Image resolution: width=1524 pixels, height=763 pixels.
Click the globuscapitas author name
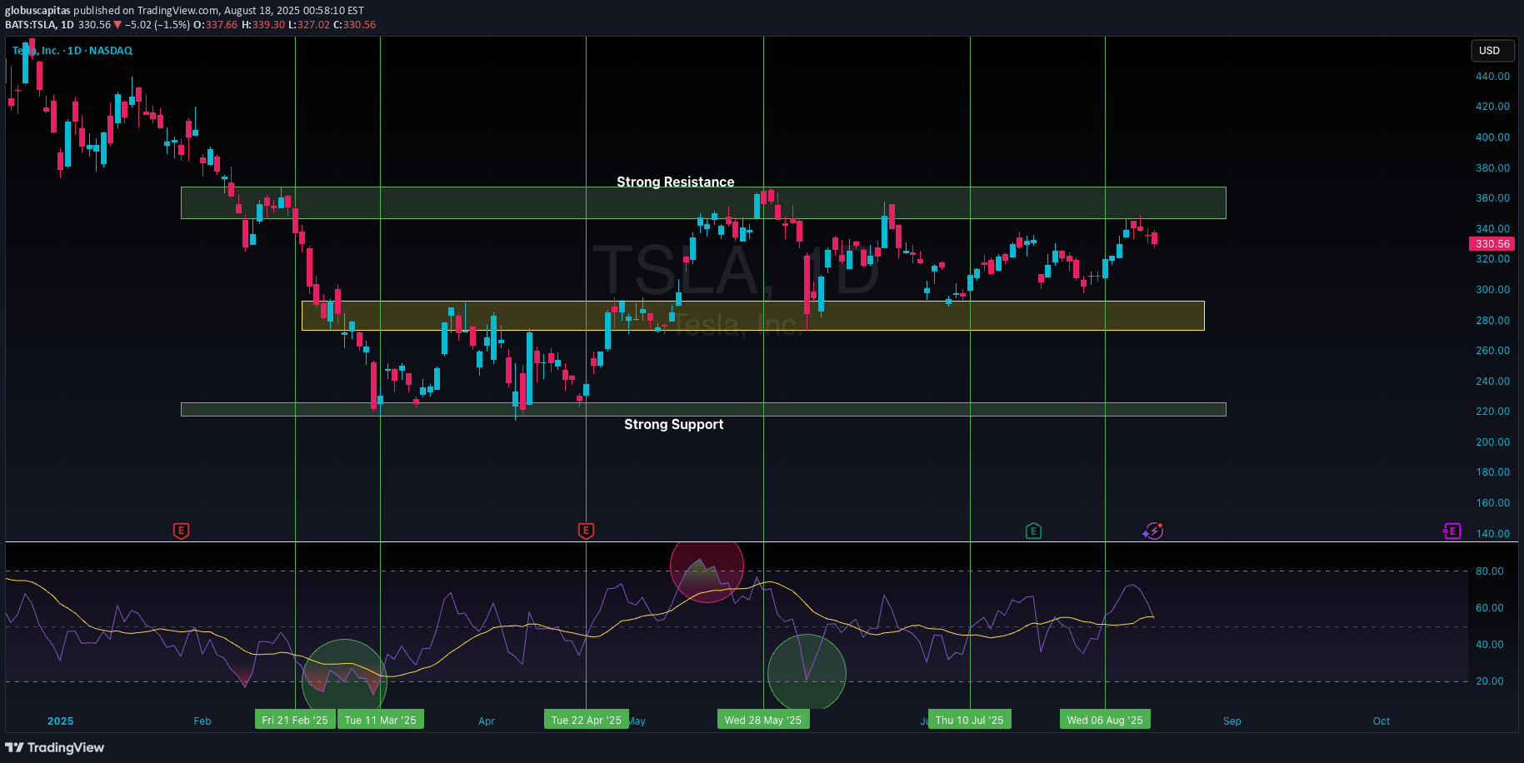tap(37, 11)
